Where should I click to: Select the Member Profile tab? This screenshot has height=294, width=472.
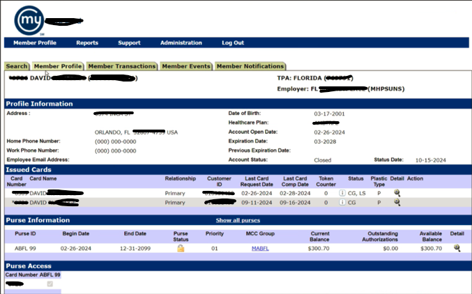coord(58,66)
